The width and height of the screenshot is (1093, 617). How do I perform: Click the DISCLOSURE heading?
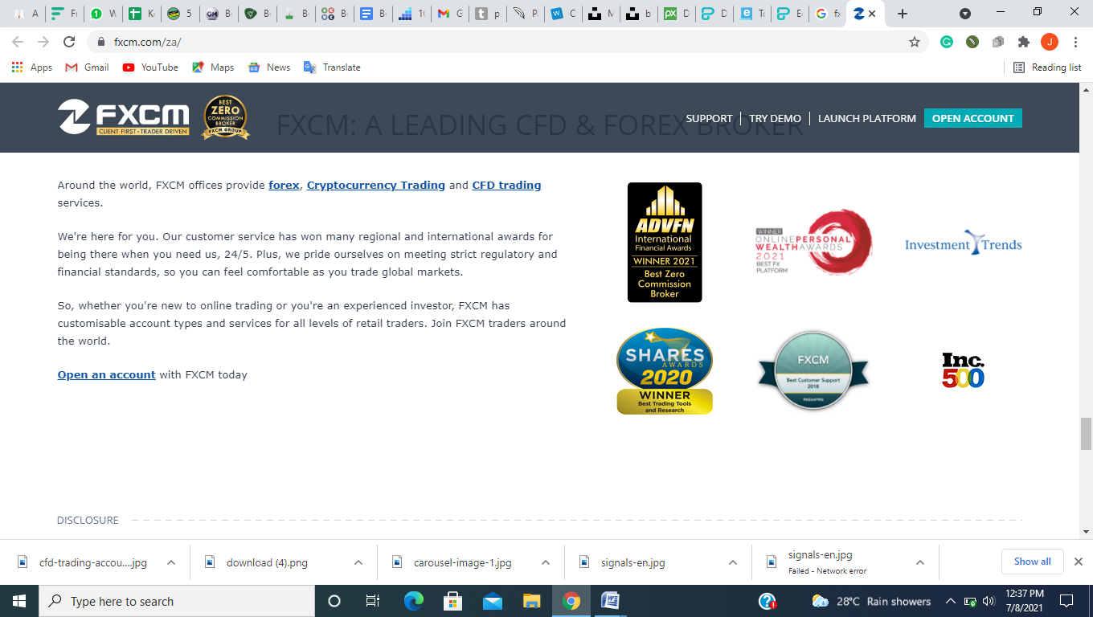tap(88, 521)
